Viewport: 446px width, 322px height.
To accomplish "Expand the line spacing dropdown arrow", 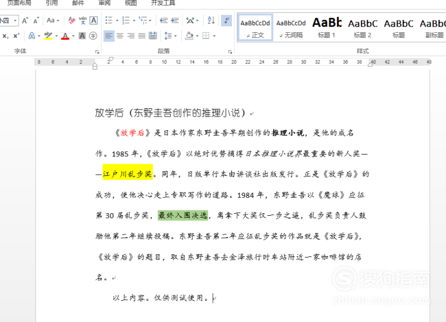I will click(175, 36).
